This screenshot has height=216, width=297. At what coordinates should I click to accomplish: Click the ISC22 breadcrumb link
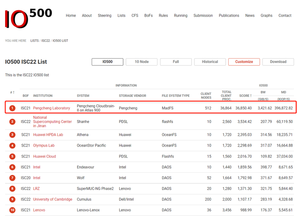45,41
